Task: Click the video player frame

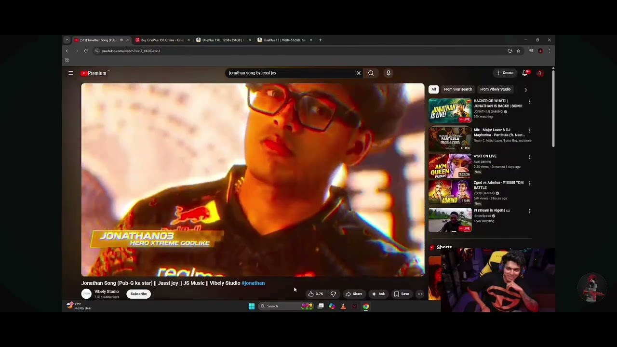Action: pyautogui.click(x=253, y=180)
